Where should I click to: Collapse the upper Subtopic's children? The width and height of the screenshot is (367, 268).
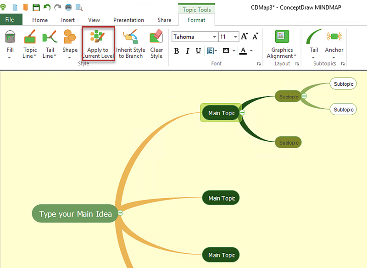coord(304,96)
